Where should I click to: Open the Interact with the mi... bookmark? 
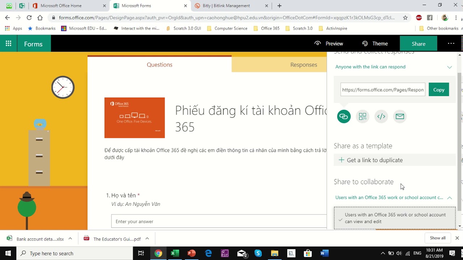136,28
